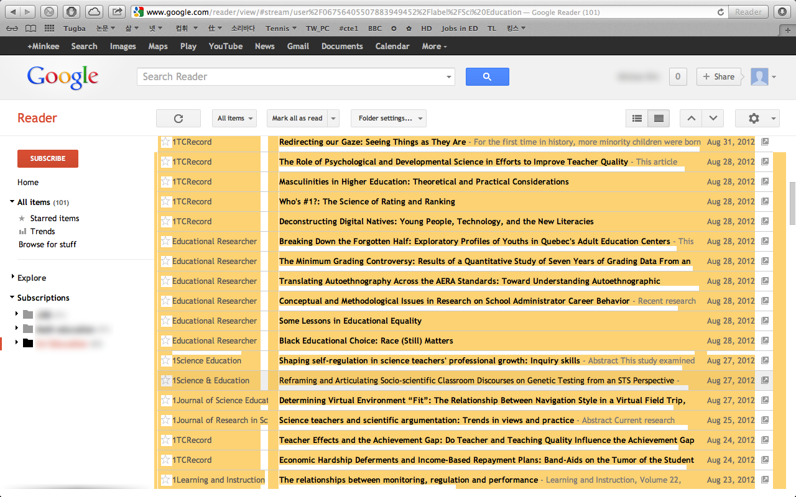This screenshot has width=796, height=497.
Task: Open Safari's Share arrow menu
Action: 116,12
